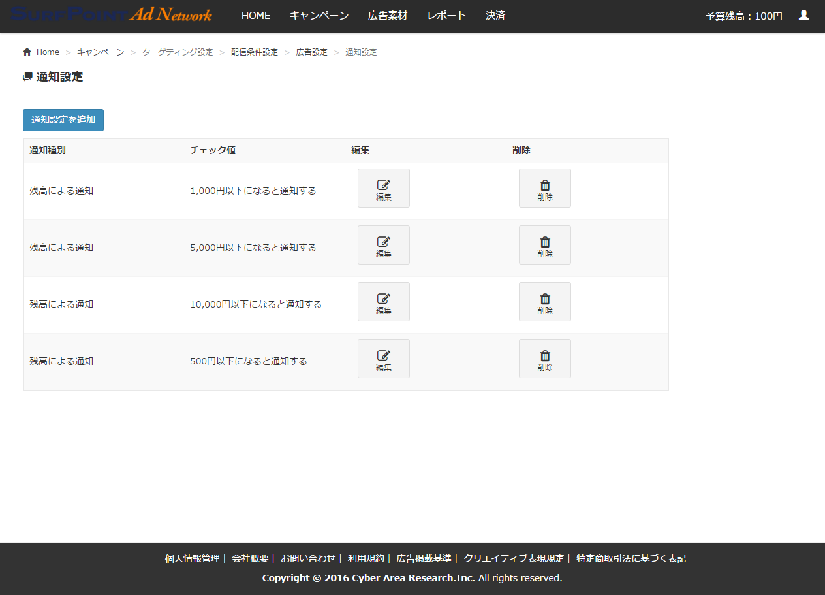The height and width of the screenshot is (595, 825).
Task: Delete the 5,000円 notification row
Action: (x=545, y=245)
